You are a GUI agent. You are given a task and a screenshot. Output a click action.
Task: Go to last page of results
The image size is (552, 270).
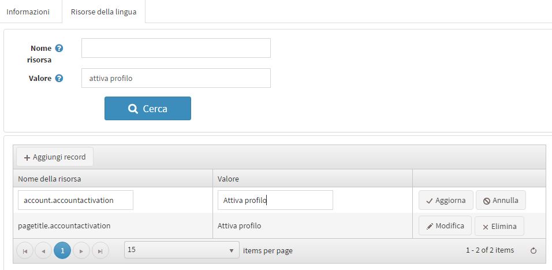point(100,250)
